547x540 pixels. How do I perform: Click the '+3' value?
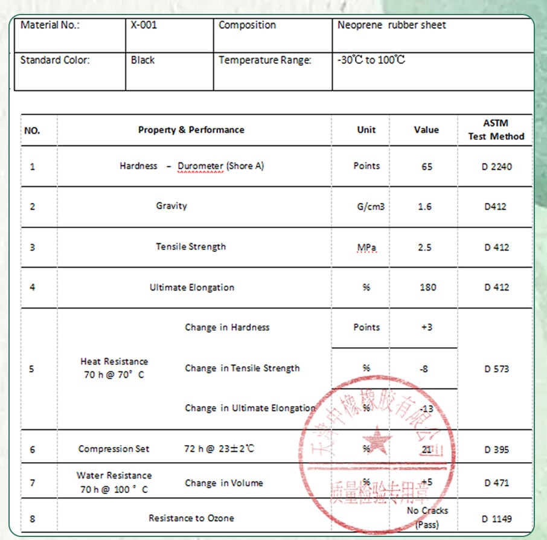(427, 327)
